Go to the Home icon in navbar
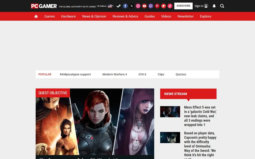Screen dimensions: 255x159 click(x=36, y=16)
